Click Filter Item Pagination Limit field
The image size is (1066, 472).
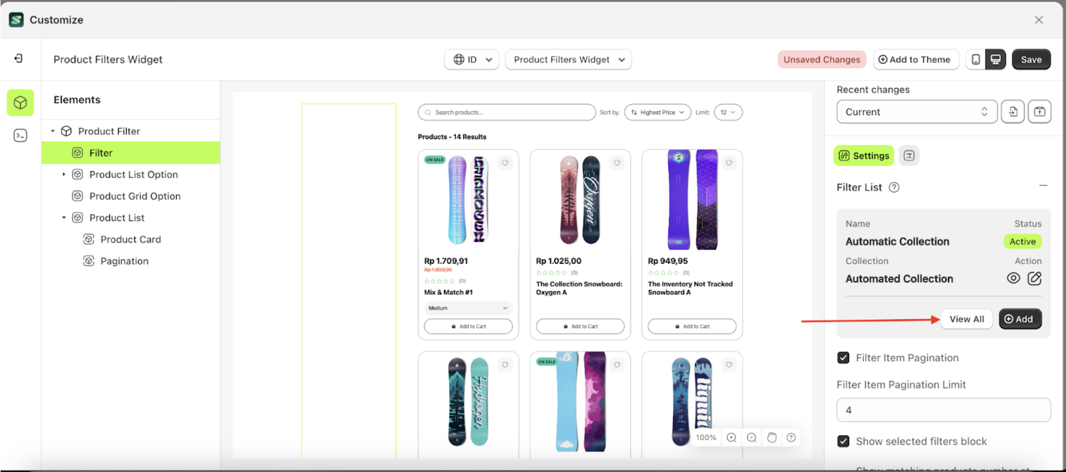click(943, 410)
